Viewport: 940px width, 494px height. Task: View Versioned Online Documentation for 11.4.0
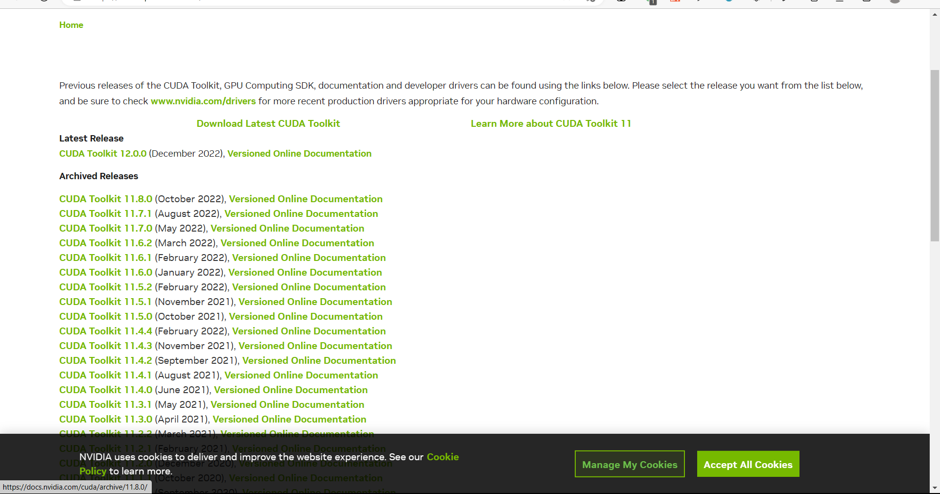pos(291,390)
